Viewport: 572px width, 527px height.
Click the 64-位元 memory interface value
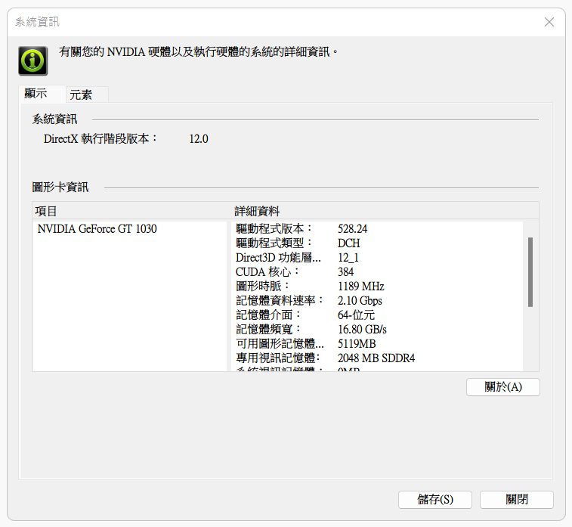click(356, 315)
